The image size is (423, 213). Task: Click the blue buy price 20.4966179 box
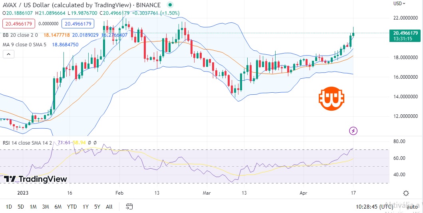click(78, 24)
